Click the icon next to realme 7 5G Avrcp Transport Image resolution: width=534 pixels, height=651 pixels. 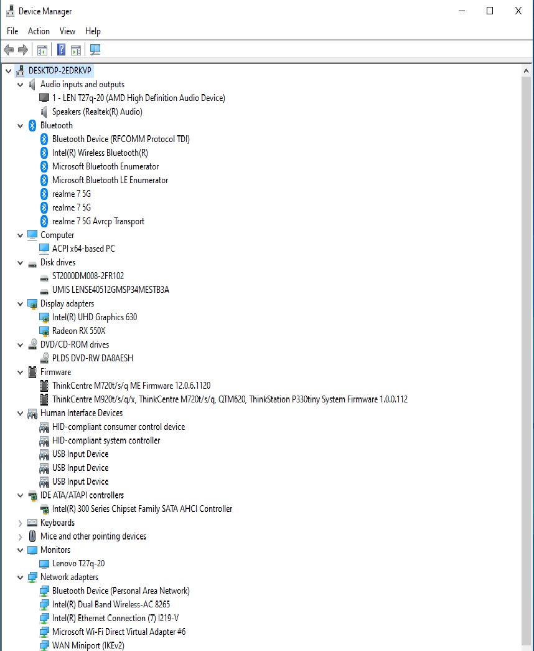click(44, 221)
